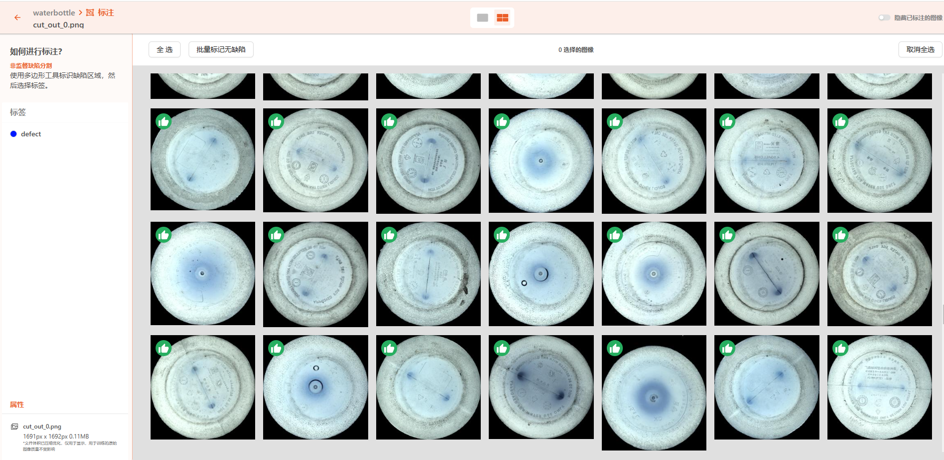Click thumbs-up badge on first second-row image
The image size is (944, 460).
pos(164,121)
